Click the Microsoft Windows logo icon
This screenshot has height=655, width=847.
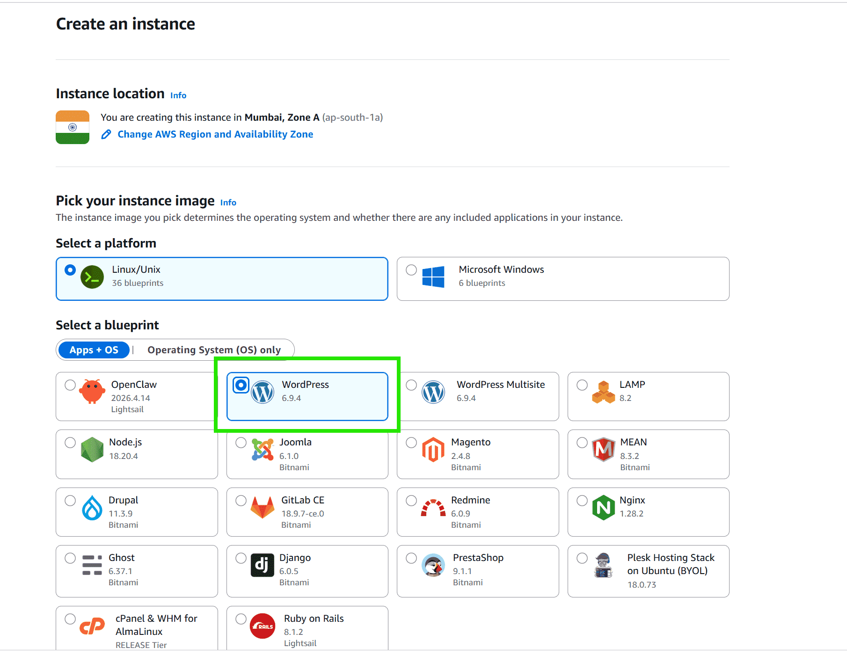433,277
